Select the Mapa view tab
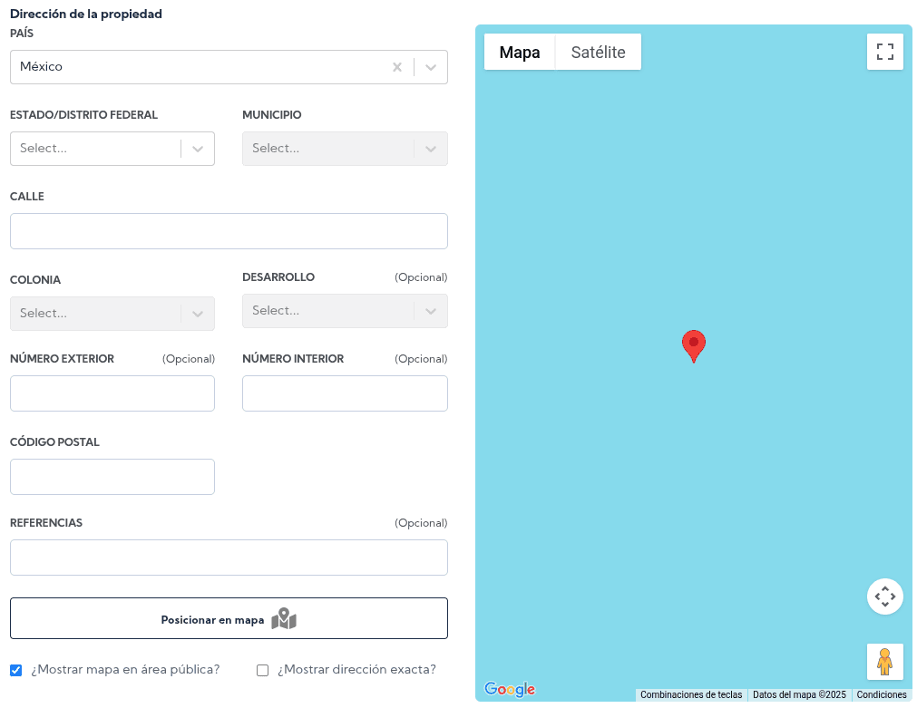Screen dimensions: 917x708 click(x=520, y=53)
